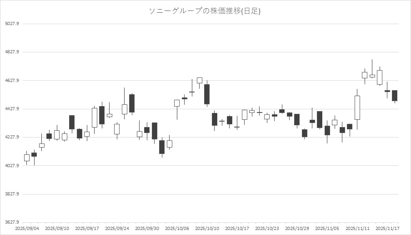The height and width of the screenshot is (235, 411).
Task: Select the 2025/09/24 date on x-axis
Action: click(x=117, y=228)
